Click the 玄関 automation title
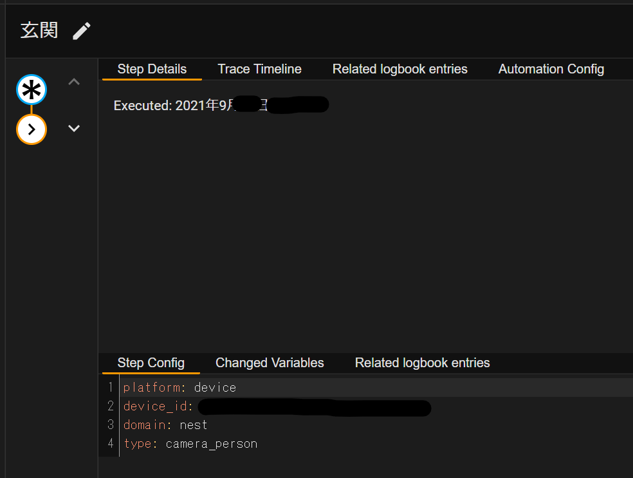The width and height of the screenshot is (633, 478). pos(39,31)
